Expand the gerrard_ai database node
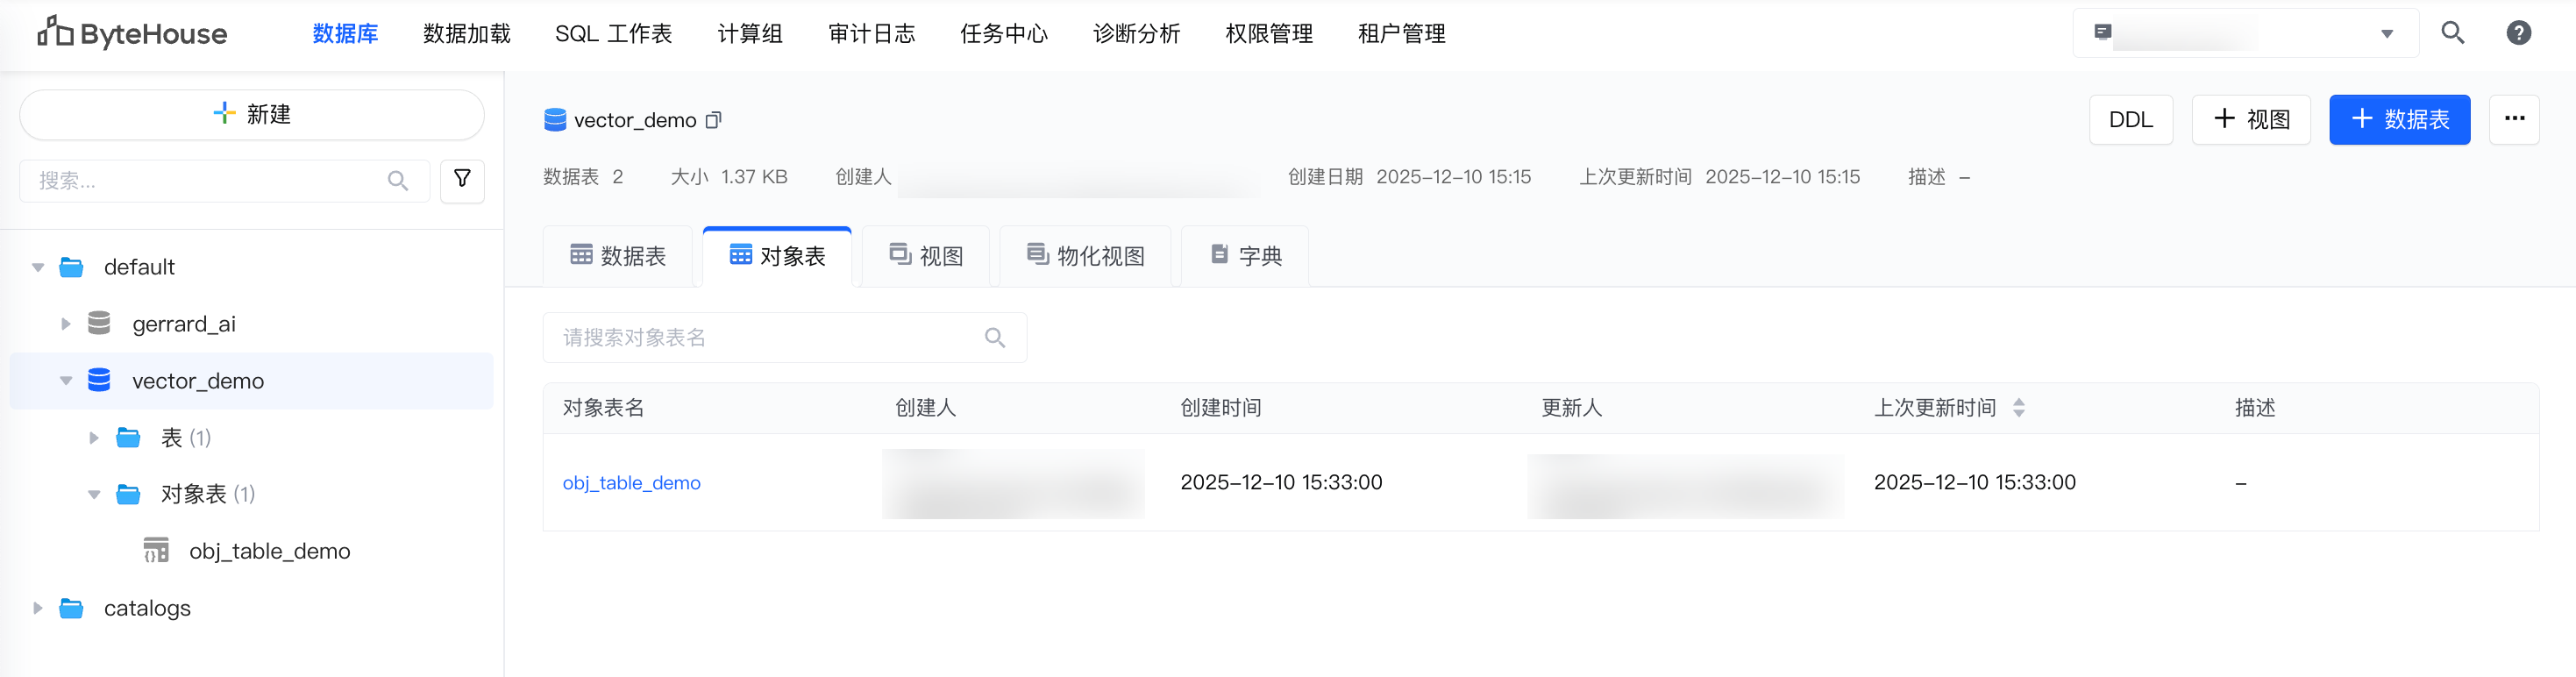 click(x=66, y=324)
